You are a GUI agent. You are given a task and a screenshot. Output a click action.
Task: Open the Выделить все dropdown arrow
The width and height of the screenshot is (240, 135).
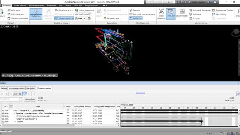(x=73, y=10)
